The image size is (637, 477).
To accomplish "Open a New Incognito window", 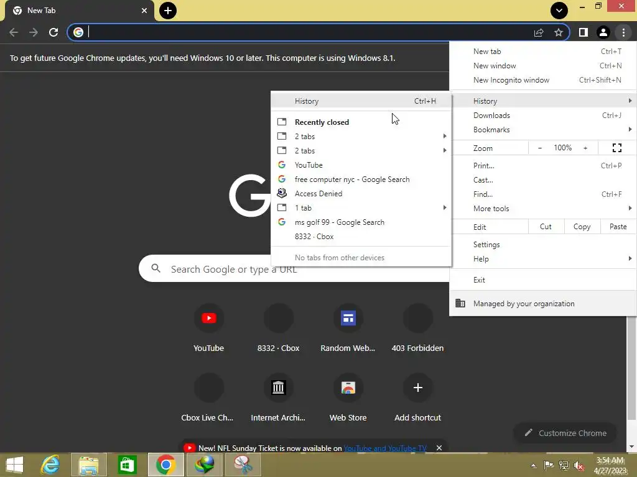I will [542, 80].
